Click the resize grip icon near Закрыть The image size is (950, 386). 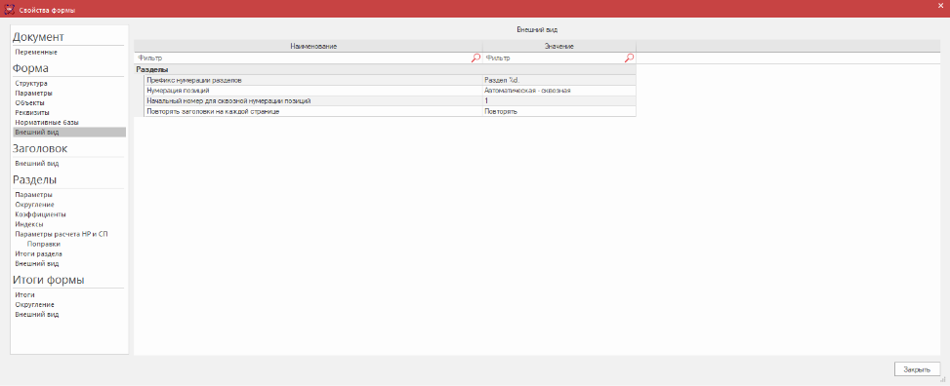[x=943, y=379]
